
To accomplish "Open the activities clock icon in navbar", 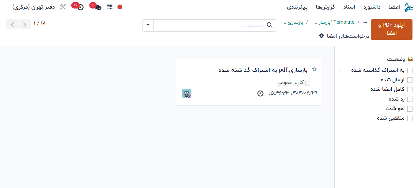I will pyautogui.click(x=80, y=7).
